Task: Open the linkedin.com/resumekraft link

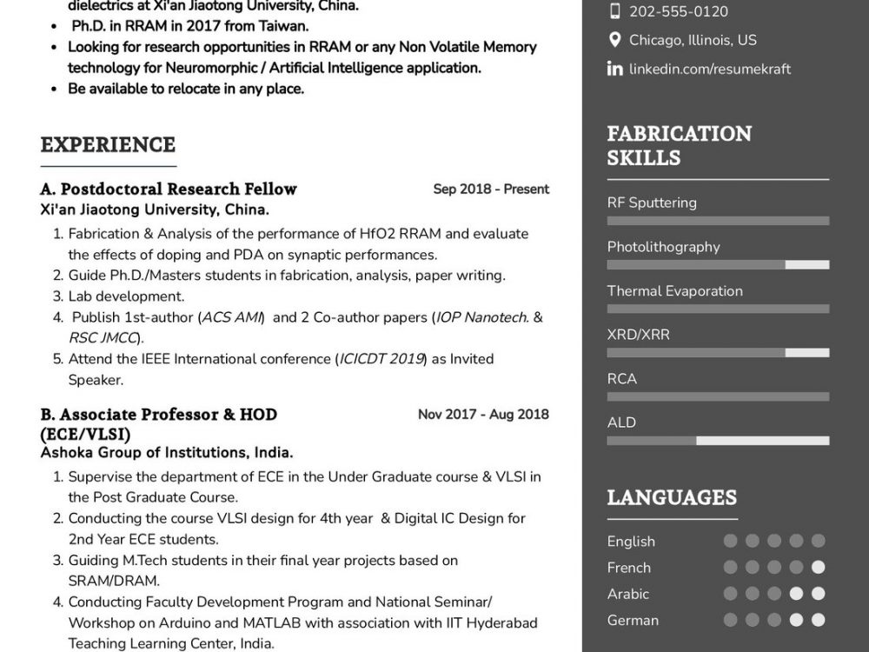Action: coord(709,68)
